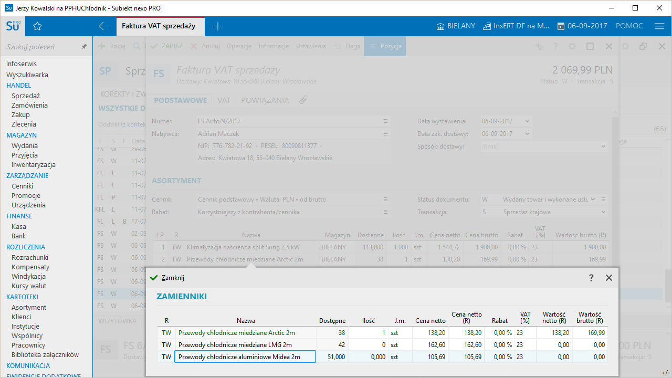672x378 pixels.
Task: Open the paperclip attachments tab
Action: point(303,100)
